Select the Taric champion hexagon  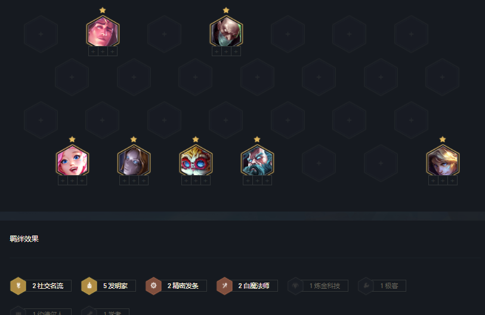click(x=103, y=32)
